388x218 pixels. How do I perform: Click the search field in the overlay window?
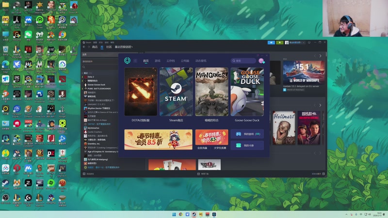point(243,61)
